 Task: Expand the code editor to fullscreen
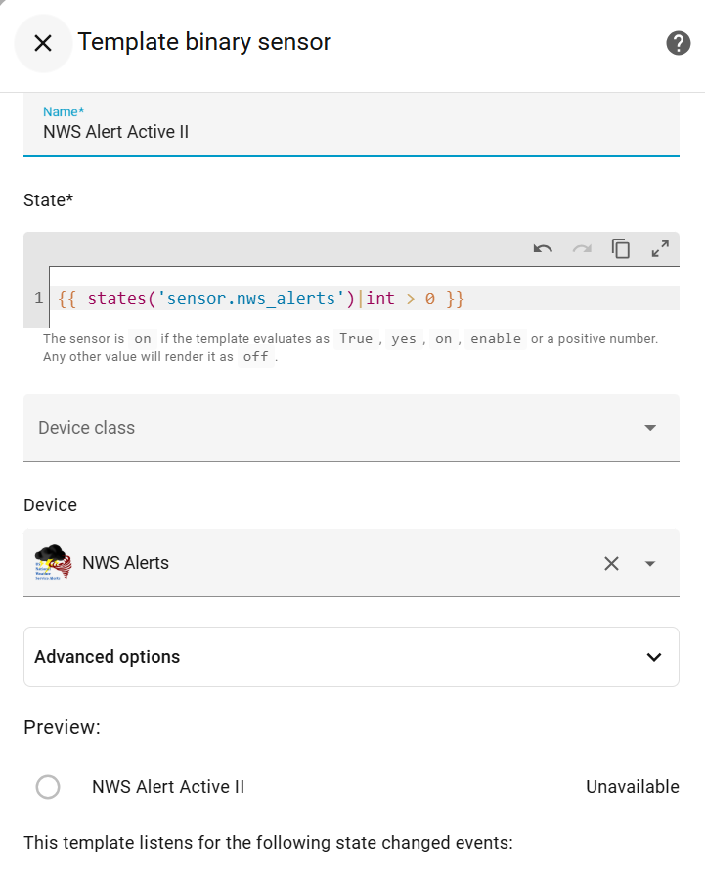(x=660, y=249)
